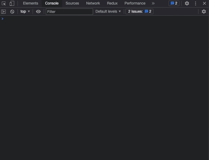Open the Default levels dropdown
Viewport: 209px width, 160px height.
[108, 11]
